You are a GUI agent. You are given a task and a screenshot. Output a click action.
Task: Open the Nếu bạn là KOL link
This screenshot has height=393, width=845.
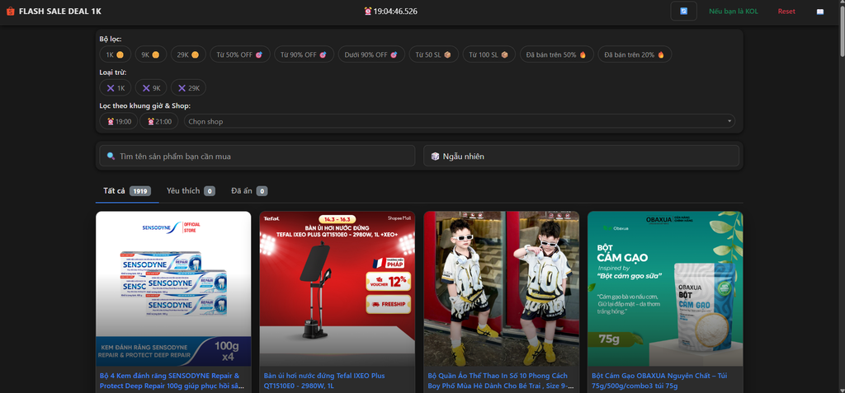733,12
